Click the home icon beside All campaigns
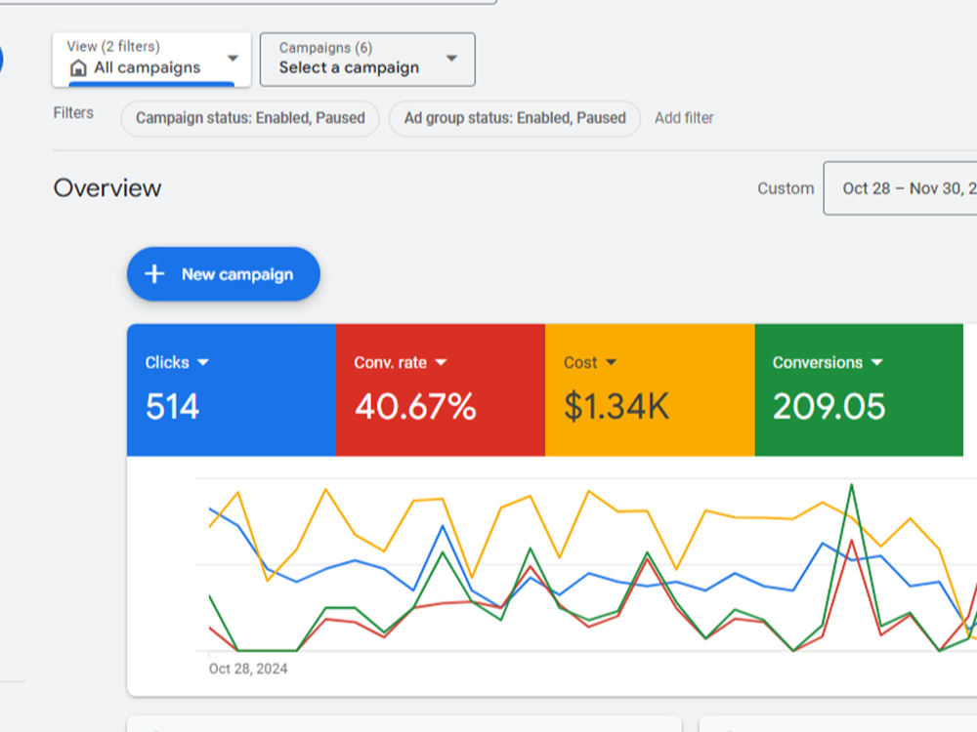The height and width of the screenshot is (732, 977). coord(78,67)
